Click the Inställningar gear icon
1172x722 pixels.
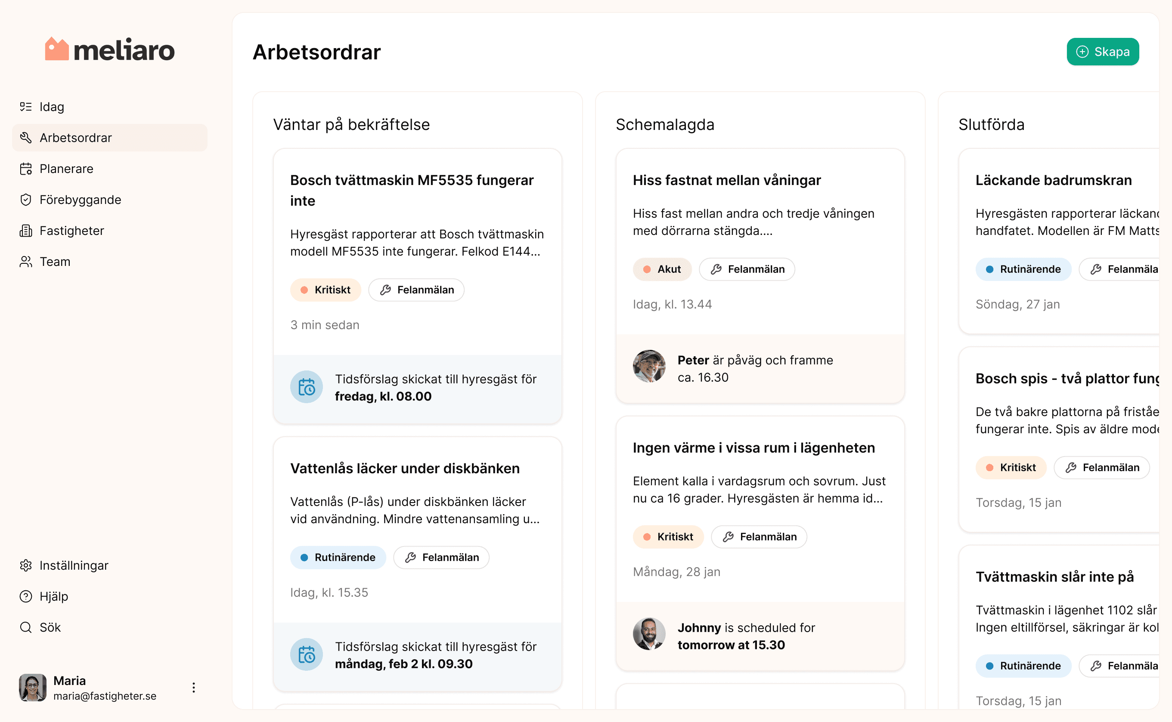pyautogui.click(x=25, y=565)
